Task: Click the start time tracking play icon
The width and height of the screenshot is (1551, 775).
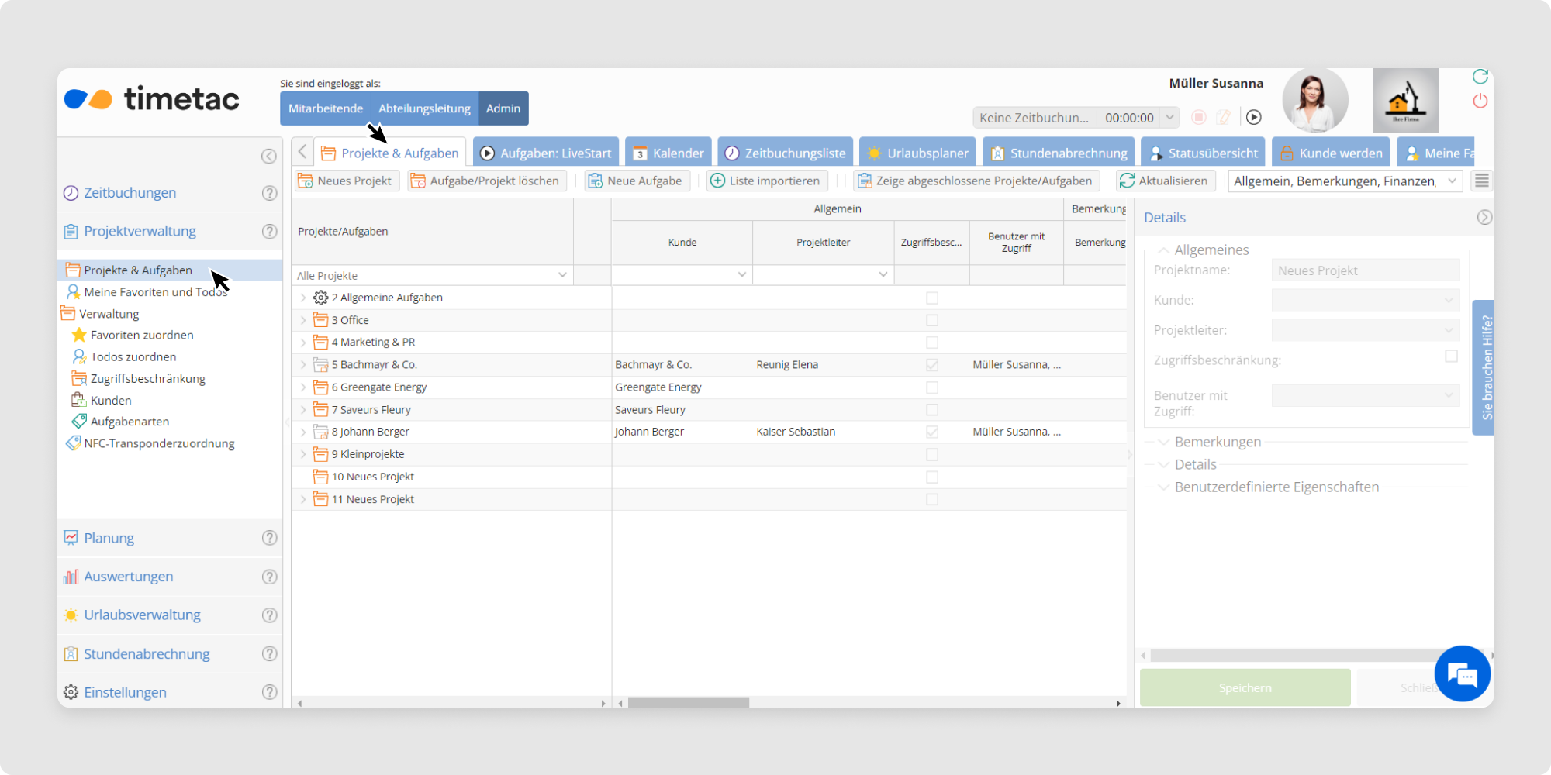Action: tap(1254, 117)
